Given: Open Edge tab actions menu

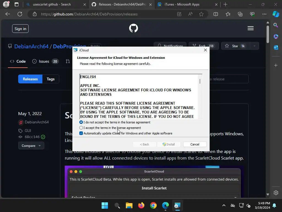Looking at the screenshot, I should pyautogui.click(x=16, y=4).
